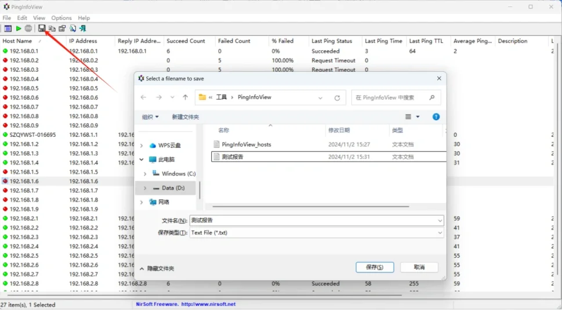This screenshot has height=310, width=562.
Task: Refresh the folder view in dialog
Action: (337, 98)
